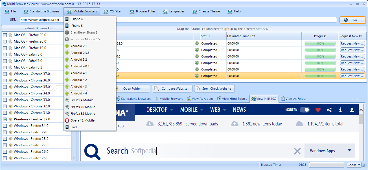Open the Mobile Browsers menu
The height and width of the screenshot is (170, 368).
pyautogui.click(x=82, y=11)
